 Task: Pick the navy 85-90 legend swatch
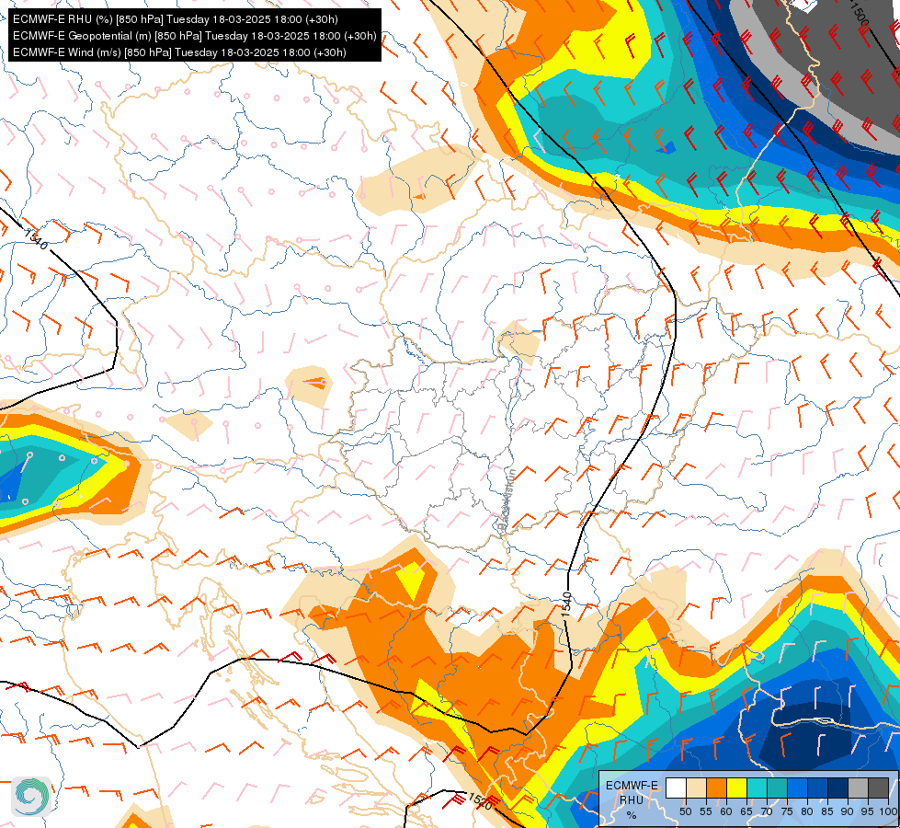837,788
